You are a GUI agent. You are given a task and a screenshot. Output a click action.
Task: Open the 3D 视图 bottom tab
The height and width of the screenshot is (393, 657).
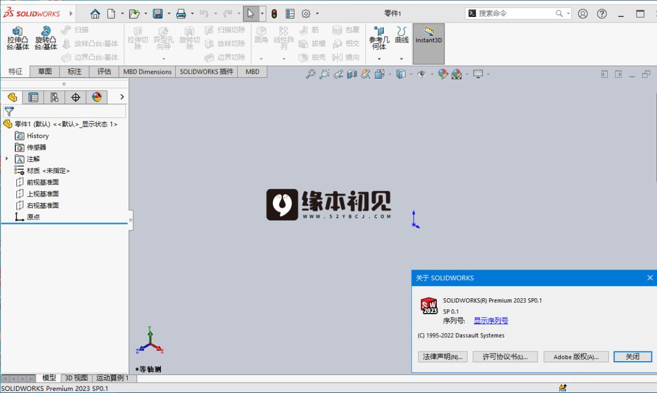tap(76, 378)
